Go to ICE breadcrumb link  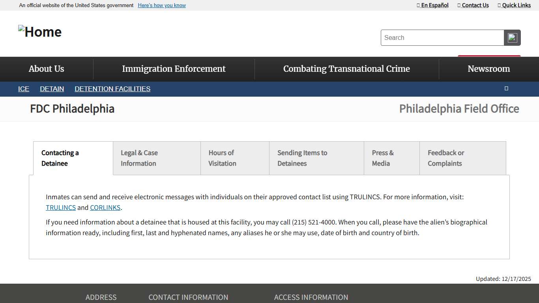(24, 89)
